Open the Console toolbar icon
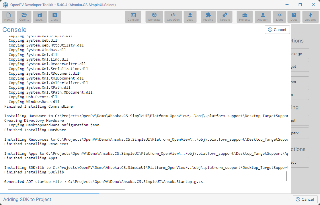Screen dimensions: 320x205 133,17
